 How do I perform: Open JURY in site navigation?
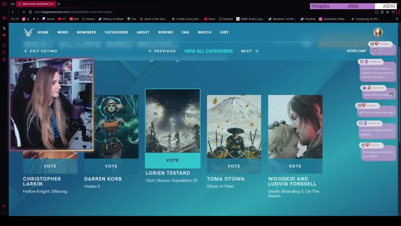coord(224,32)
